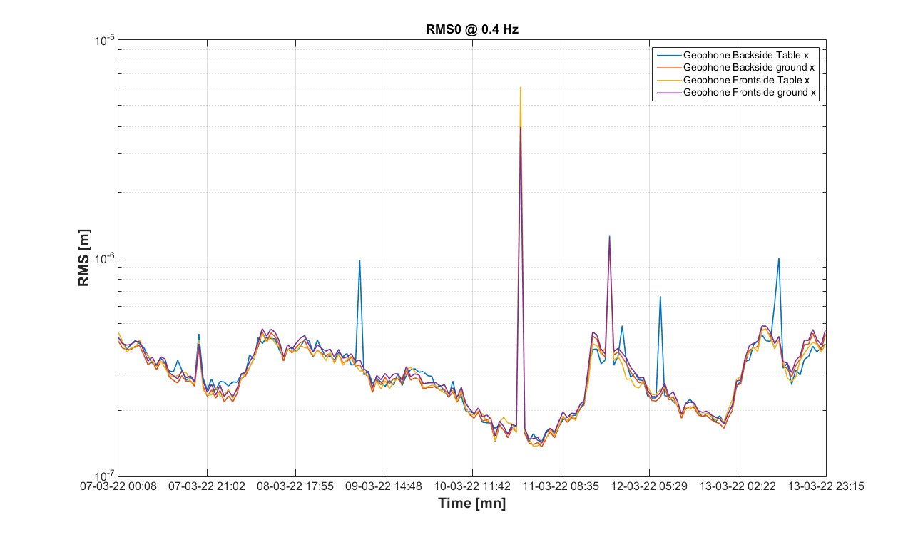Image resolution: width=913 pixels, height=535 pixels.
Task: Click the orange-red legend line sample
Action: tap(668, 67)
